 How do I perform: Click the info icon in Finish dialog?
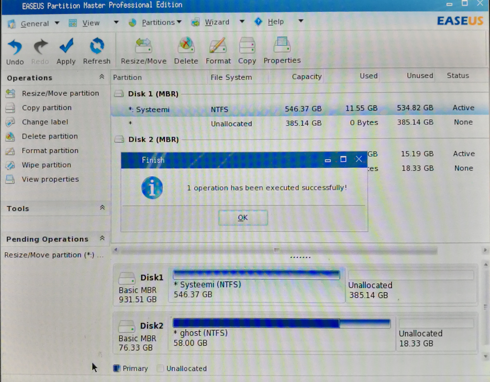(x=152, y=188)
